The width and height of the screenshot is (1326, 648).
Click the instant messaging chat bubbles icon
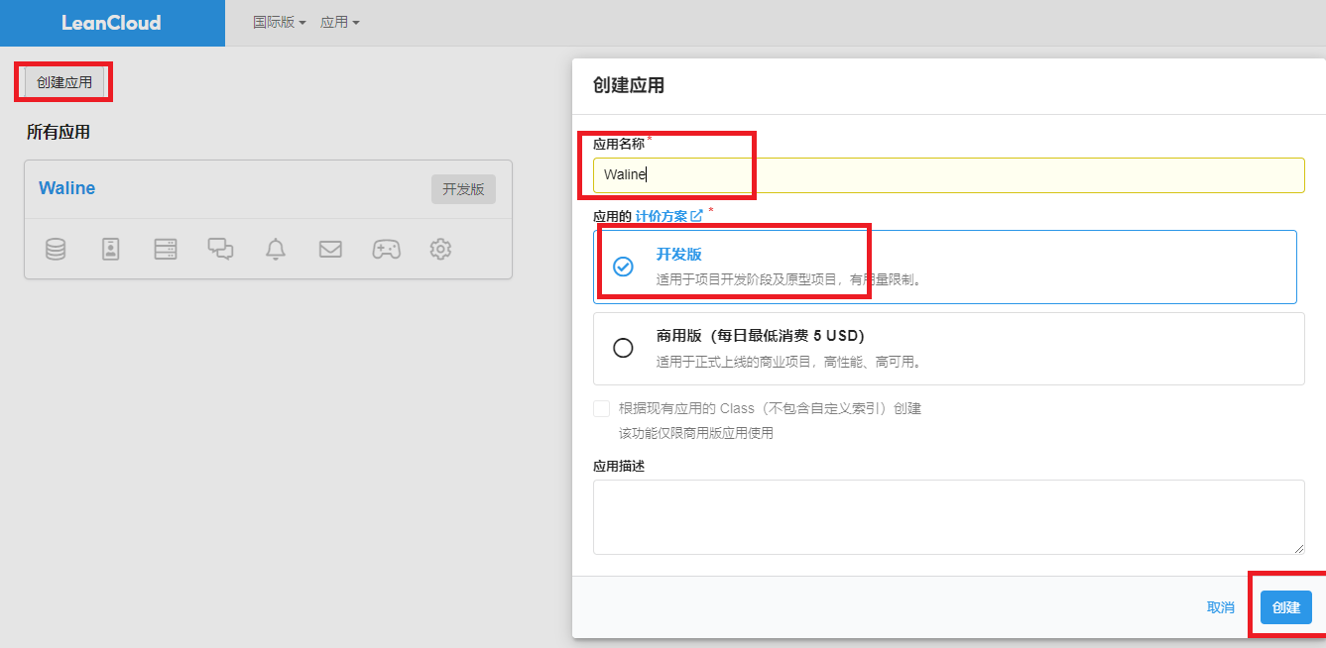220,249
